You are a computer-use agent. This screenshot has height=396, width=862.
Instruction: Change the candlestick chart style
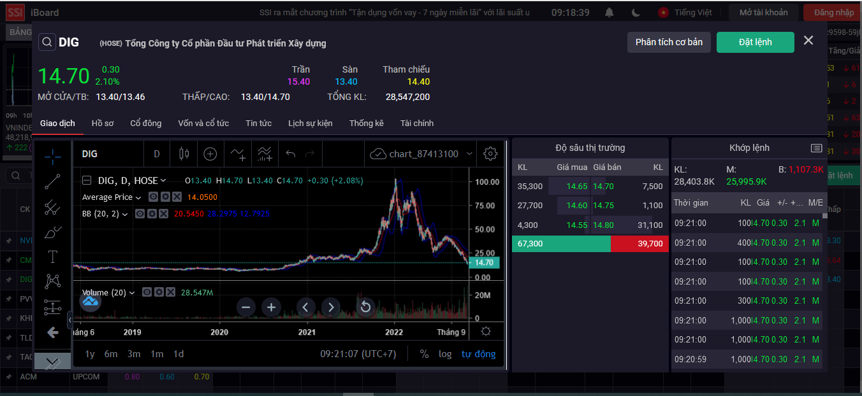(185, 153)
